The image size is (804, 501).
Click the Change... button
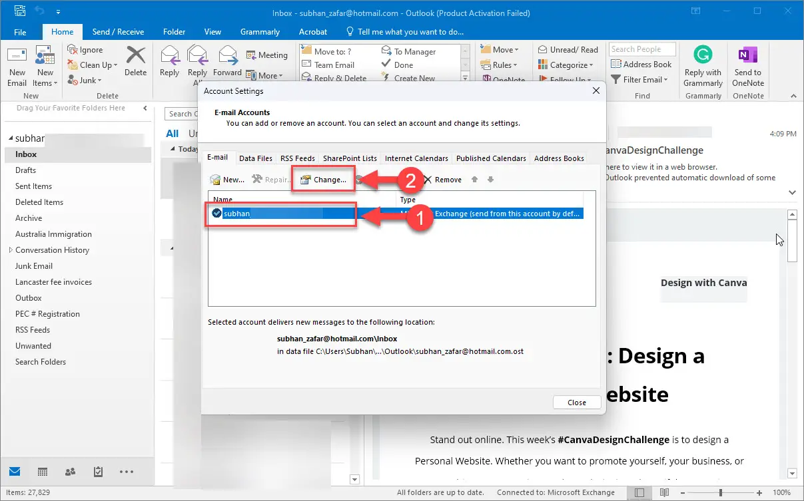[x=323, y=180]
